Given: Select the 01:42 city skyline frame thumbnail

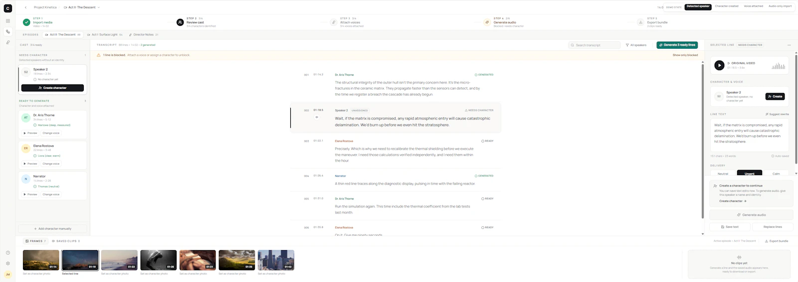Looking at the screenshot, I should [x=276, y=260].
